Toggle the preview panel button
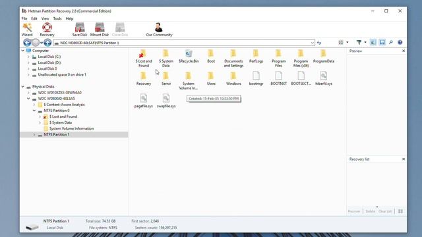Image resolution: width=422 pixels, height=237 pixels. 373,42
